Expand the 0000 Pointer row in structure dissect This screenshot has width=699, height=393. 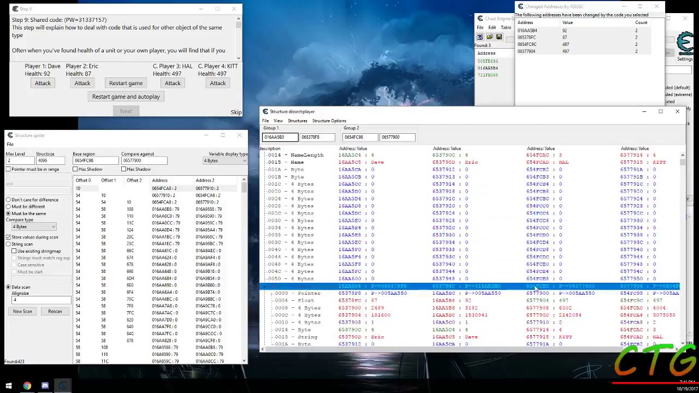coord(271,294)
